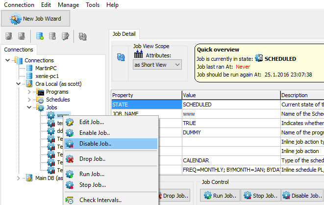This screenshot has height=205, width=324.
Task: Open the 'as Short View' attributes dropdown
Action: (157, 65)
